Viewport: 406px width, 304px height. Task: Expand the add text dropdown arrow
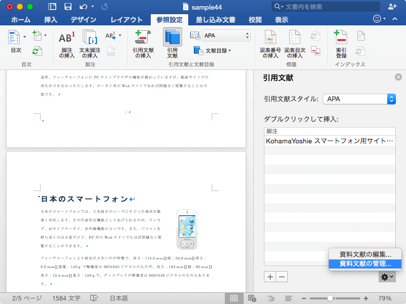(x=45, y=35)
